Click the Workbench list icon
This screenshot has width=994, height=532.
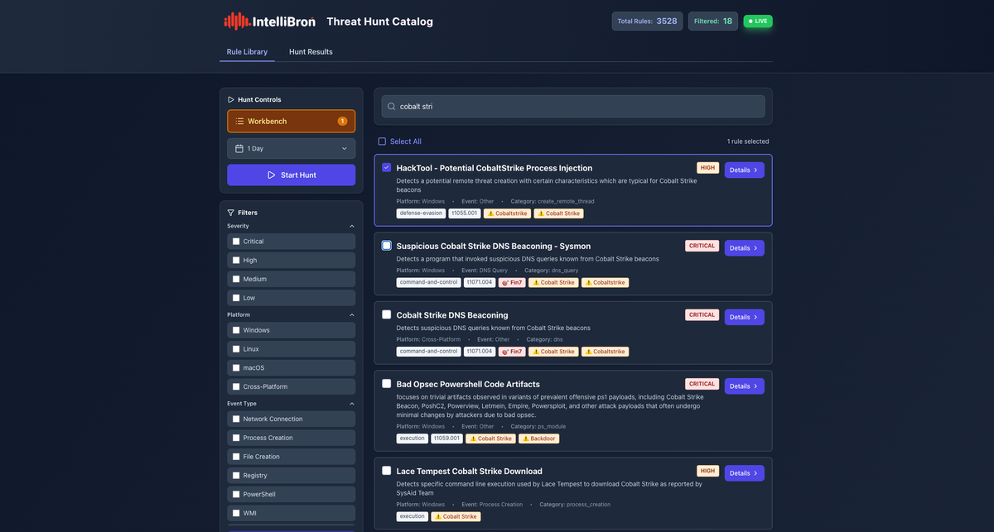pyautogui.click(x=239, y=122)
